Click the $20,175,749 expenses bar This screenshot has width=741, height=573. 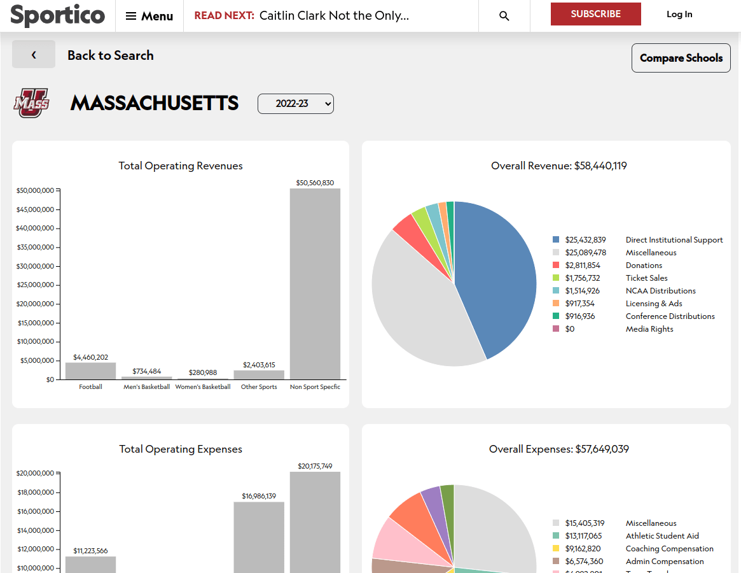coord(315,522)
